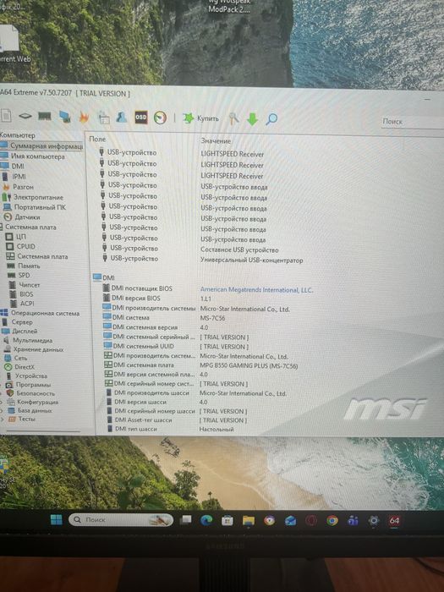Click the Купить (Buy) button
This screenshot has height=592, width=444.
[200, 118]
